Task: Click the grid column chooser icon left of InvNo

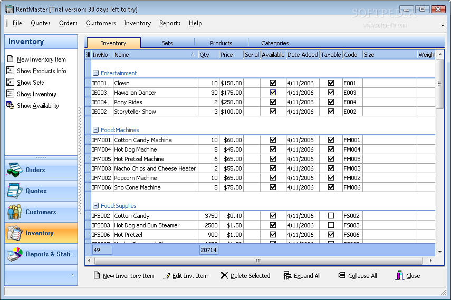Action: (x=88, y=55)
